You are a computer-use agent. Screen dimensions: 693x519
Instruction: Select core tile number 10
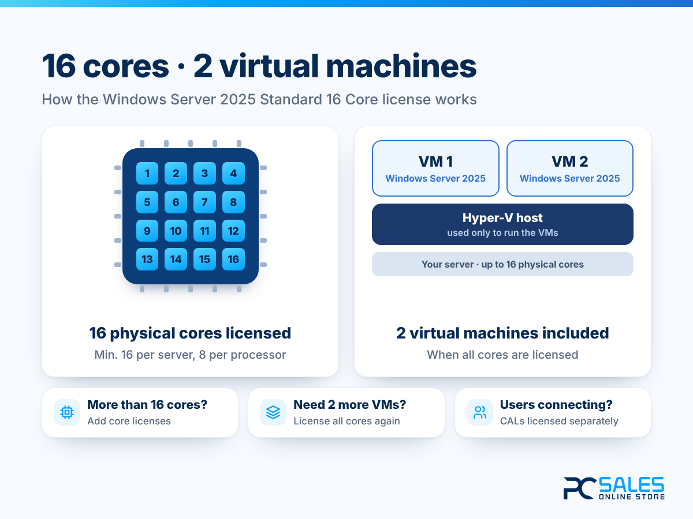[176, 231]
